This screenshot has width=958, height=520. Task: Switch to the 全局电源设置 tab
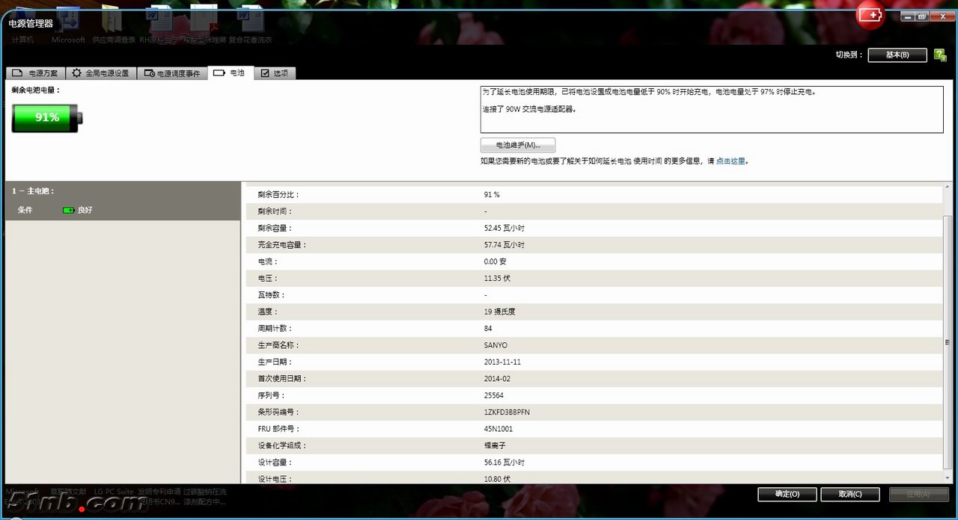(x=100, y=73)
